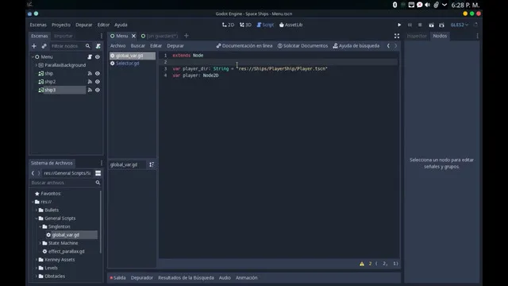Switch to 3D workspace
The image size is (508, 286).
point(245,25)
